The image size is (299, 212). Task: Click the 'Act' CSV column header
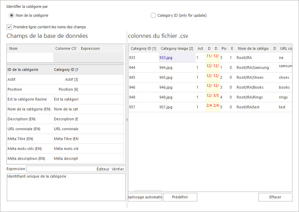pos(200,48)
